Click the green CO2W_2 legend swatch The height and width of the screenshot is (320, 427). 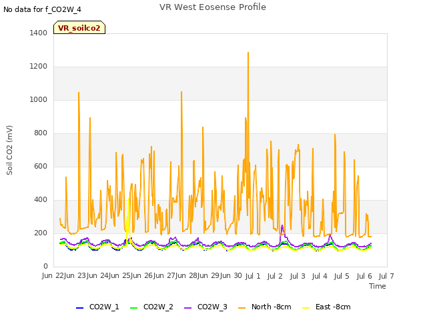click(x=133, y=308)
